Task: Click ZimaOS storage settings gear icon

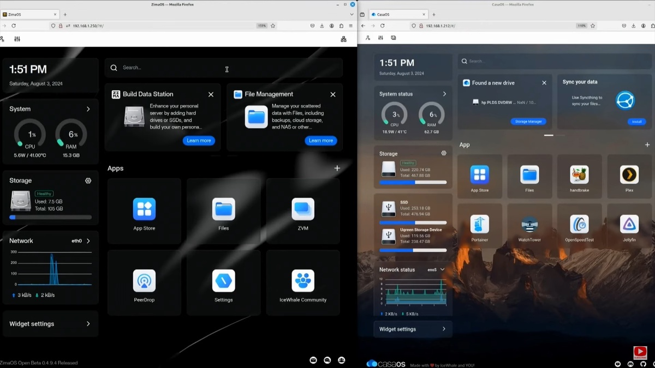Action: point(88,180)
